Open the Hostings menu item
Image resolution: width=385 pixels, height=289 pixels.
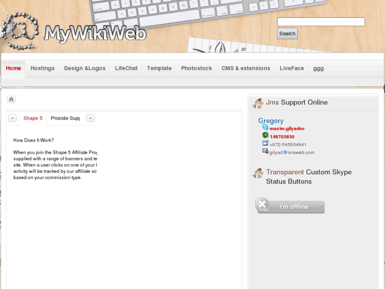42,68
